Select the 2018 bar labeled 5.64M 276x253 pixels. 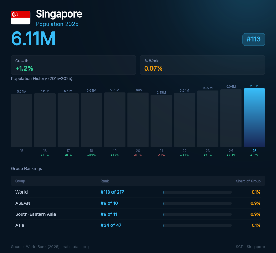(x=91, y=120)
